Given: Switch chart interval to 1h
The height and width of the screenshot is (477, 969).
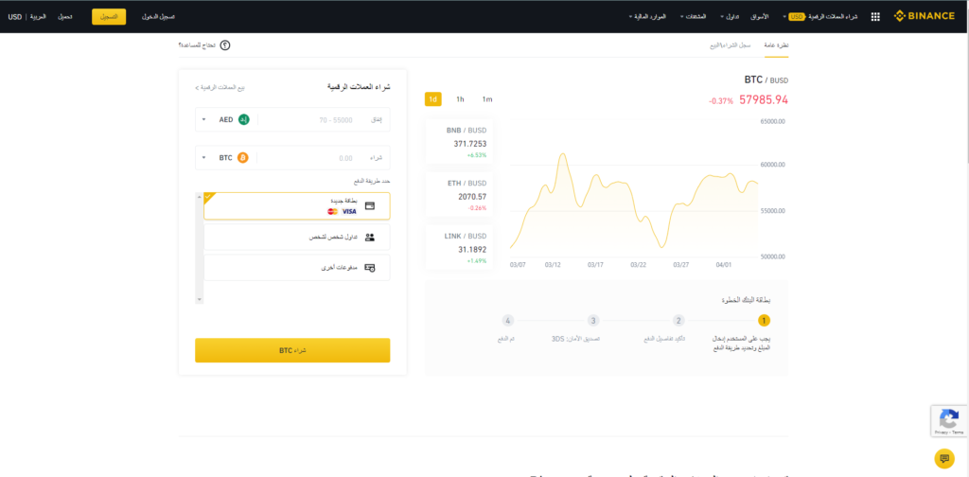Looking at the screenshot, I should 460,98.
